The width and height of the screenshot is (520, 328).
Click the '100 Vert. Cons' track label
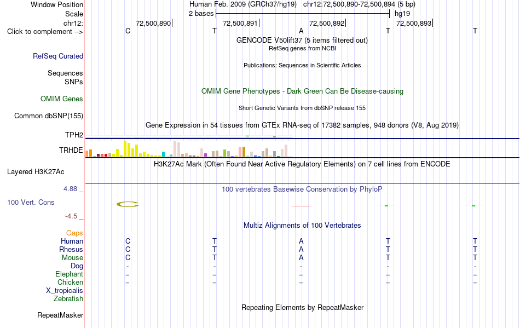31,202
